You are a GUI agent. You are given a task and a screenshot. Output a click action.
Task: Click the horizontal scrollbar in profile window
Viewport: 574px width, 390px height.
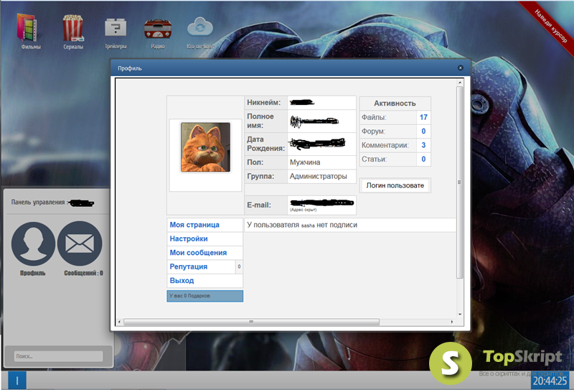(x=251, y=322)
